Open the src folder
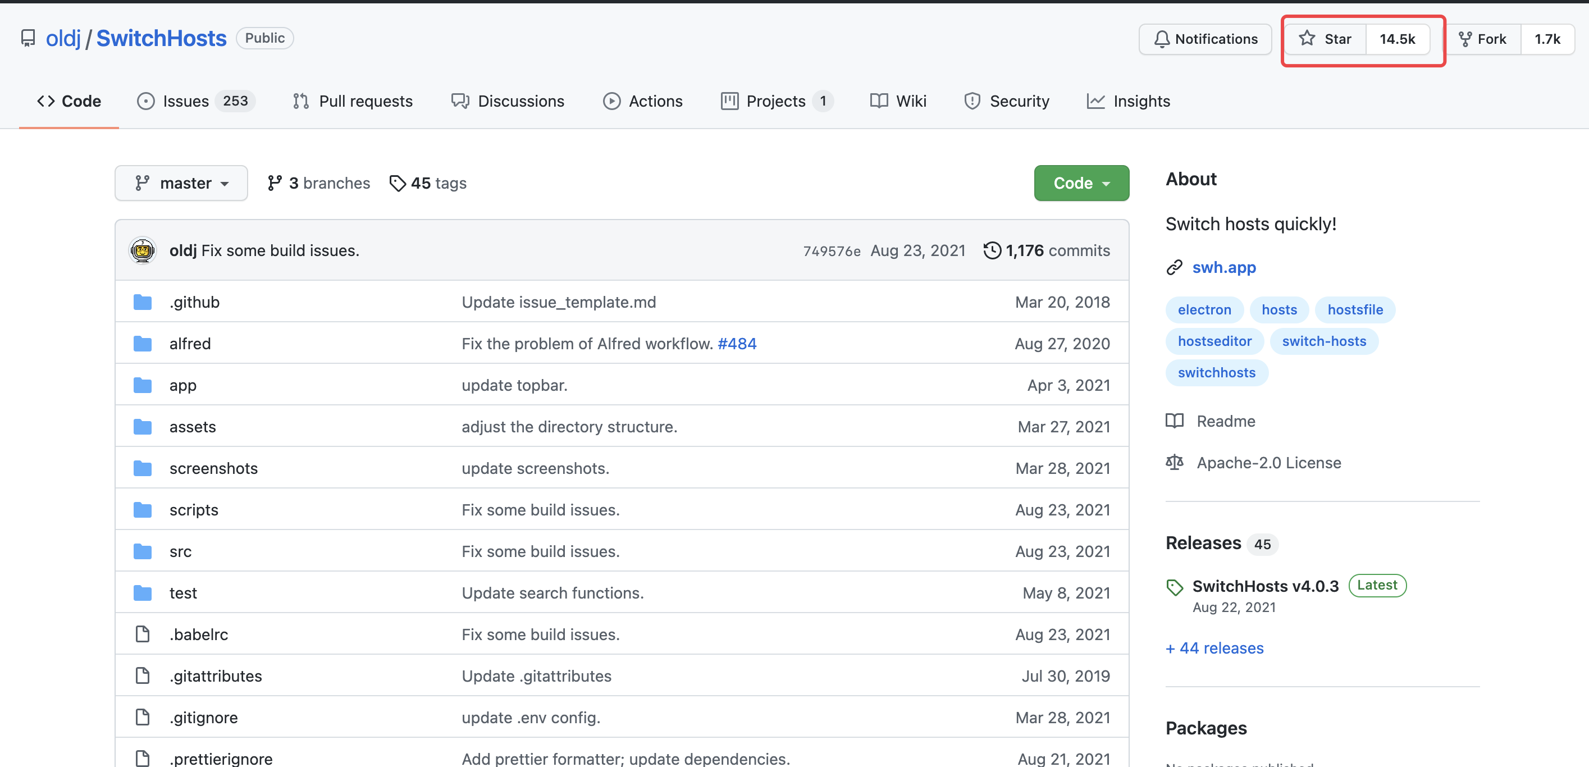 pos(180,551)
